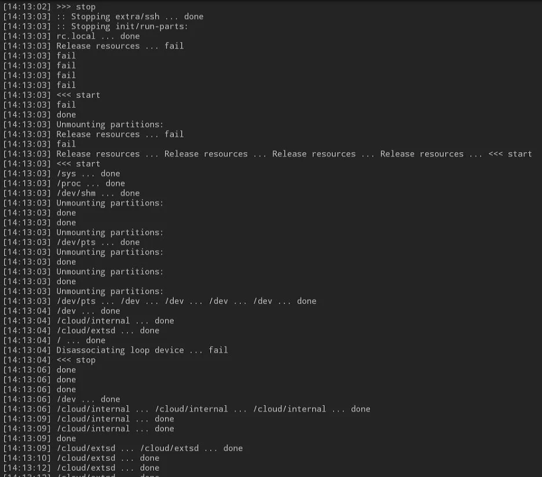This screenshot has width=542, height=477.
Task: Click "/dev ... done" logged at 14:13:06
Action: point(88,399)
